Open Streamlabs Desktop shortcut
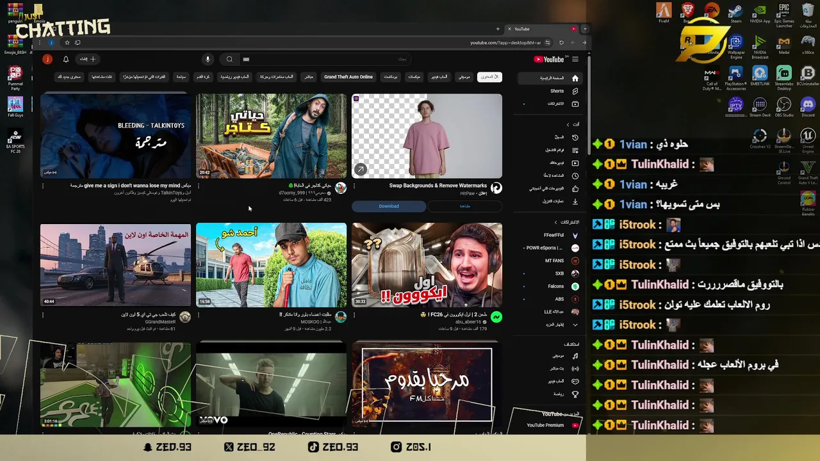820x461 pixels. pos(784,77)
